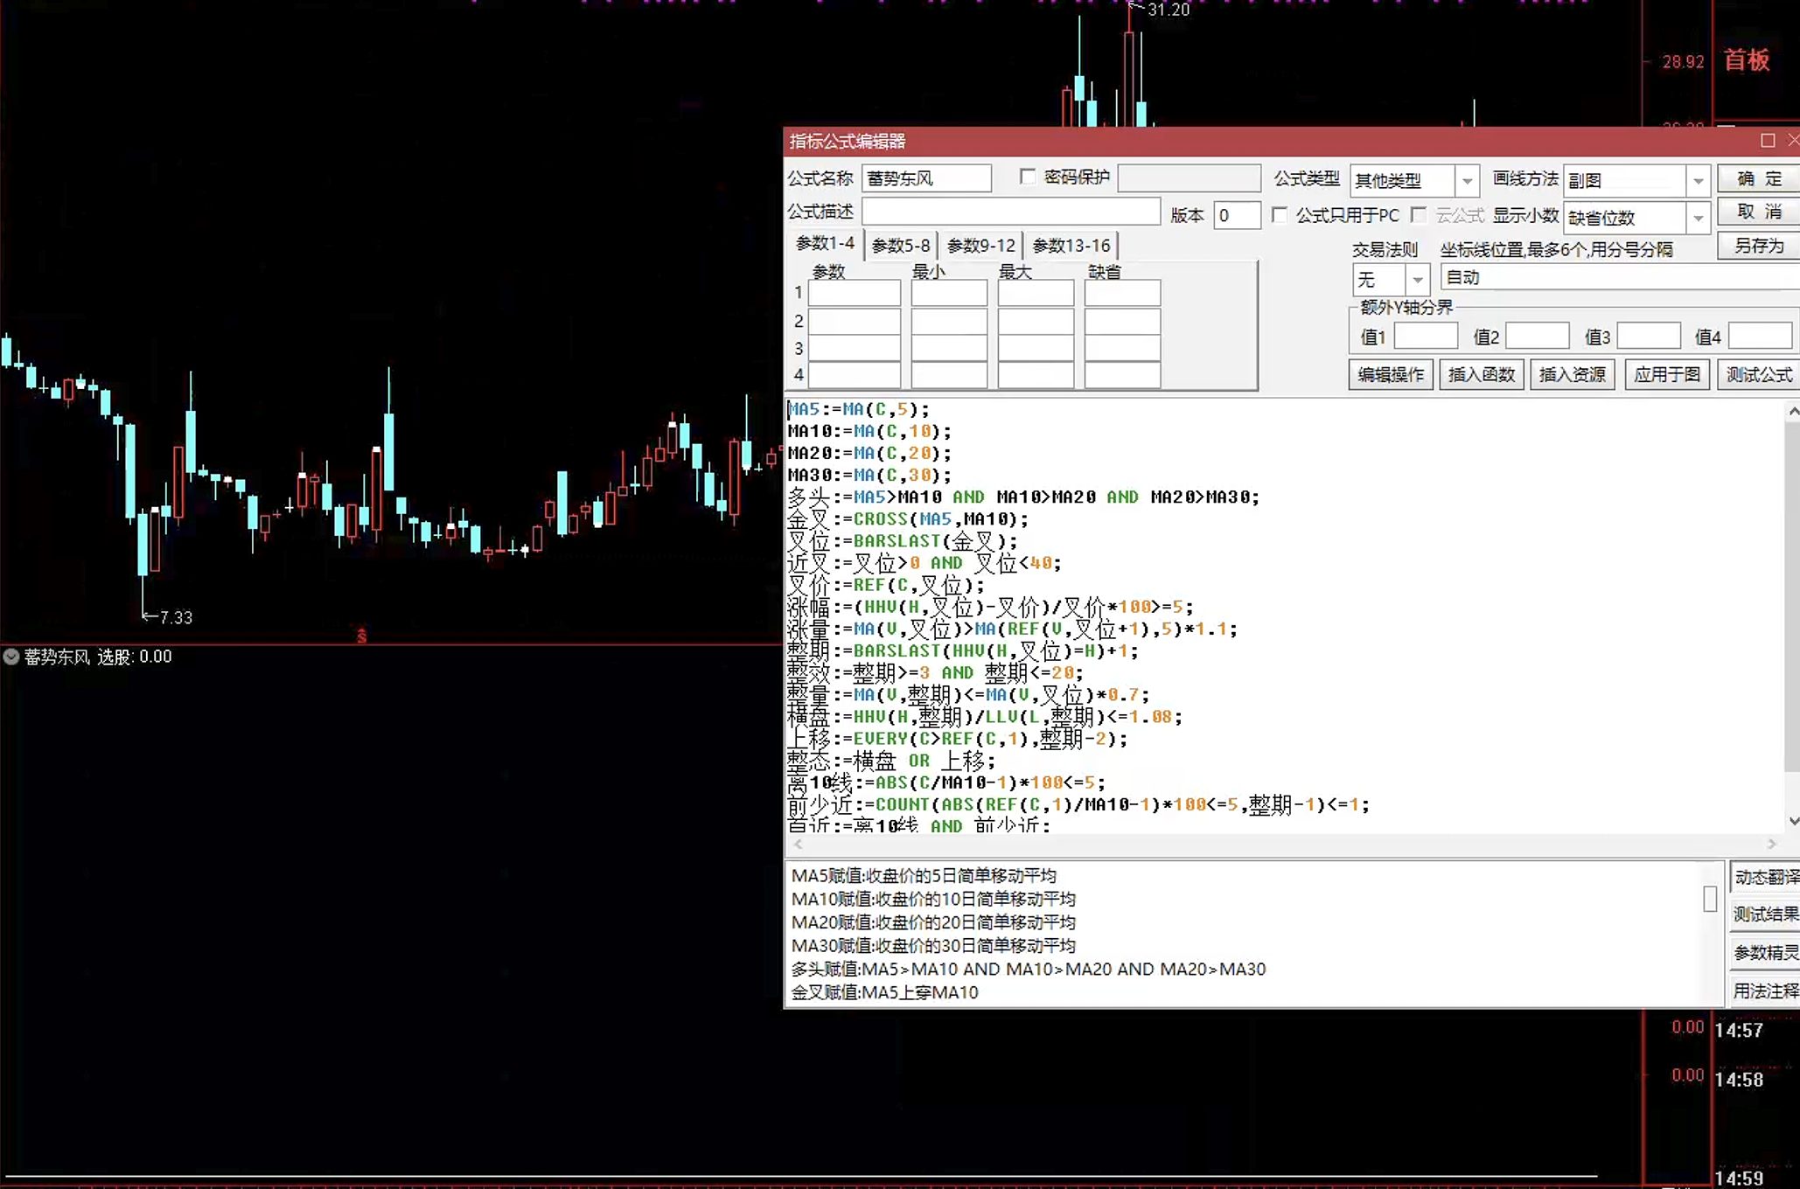Viewport: 1800px width, 1189px height.
Task: Select the 参数13-16 tab
Action: click(1071, 246)
